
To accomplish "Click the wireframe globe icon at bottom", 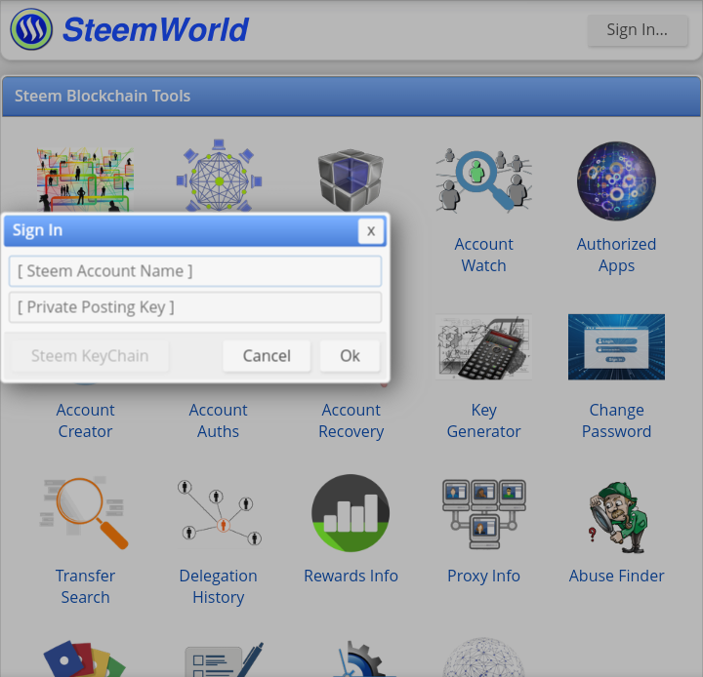I will (483, 657).
